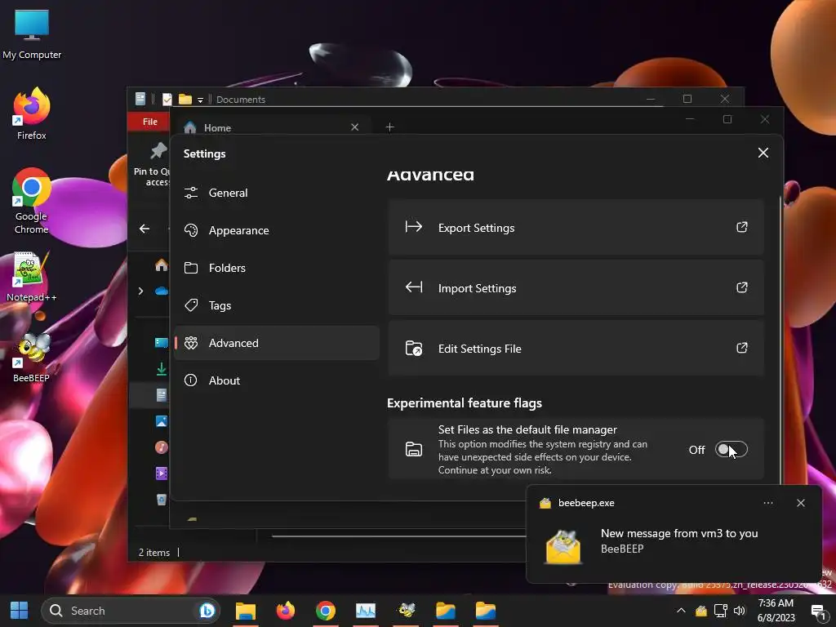Expand the OneDrive tree item in Documents

tap(140, 291)
